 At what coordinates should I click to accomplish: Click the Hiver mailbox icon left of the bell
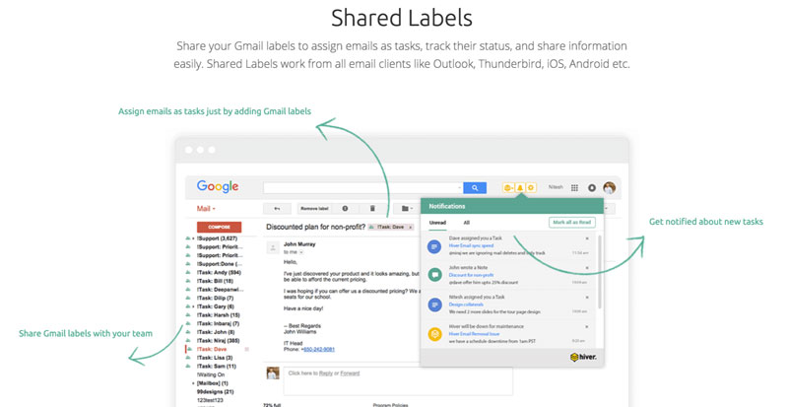[x=508, y=187]
